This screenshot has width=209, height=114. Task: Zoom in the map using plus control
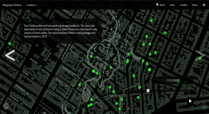coord(4,14)
